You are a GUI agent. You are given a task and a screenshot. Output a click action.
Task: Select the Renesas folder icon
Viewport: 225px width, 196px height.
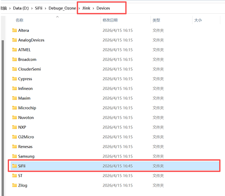point(14,147)
